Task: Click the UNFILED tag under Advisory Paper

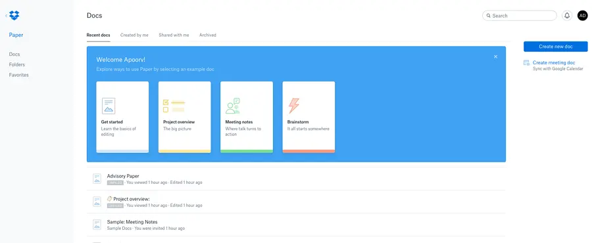Action: (114, 183)
